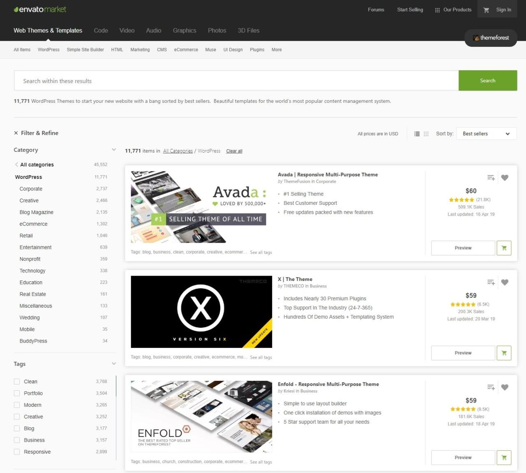Click the Our Products grid icon
526x473 pixels.
point(437,10)
